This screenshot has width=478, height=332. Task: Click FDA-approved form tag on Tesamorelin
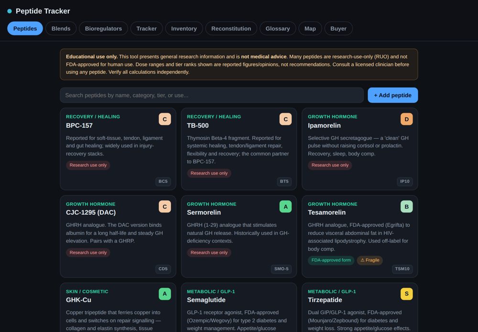[x=331, y=260]
